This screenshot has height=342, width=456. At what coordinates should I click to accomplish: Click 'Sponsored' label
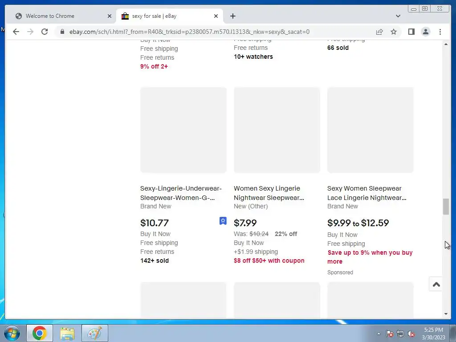(340, 273)
